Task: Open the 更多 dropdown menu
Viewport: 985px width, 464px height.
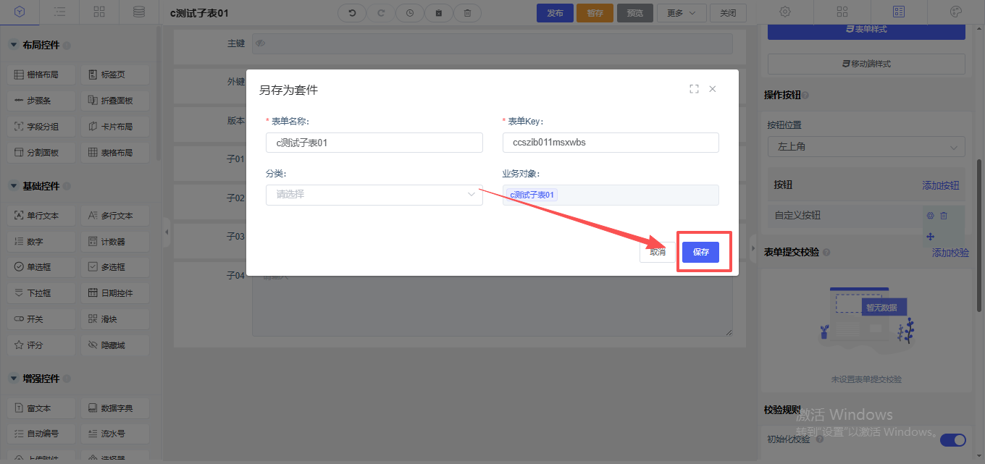Action: pos(681,13)
